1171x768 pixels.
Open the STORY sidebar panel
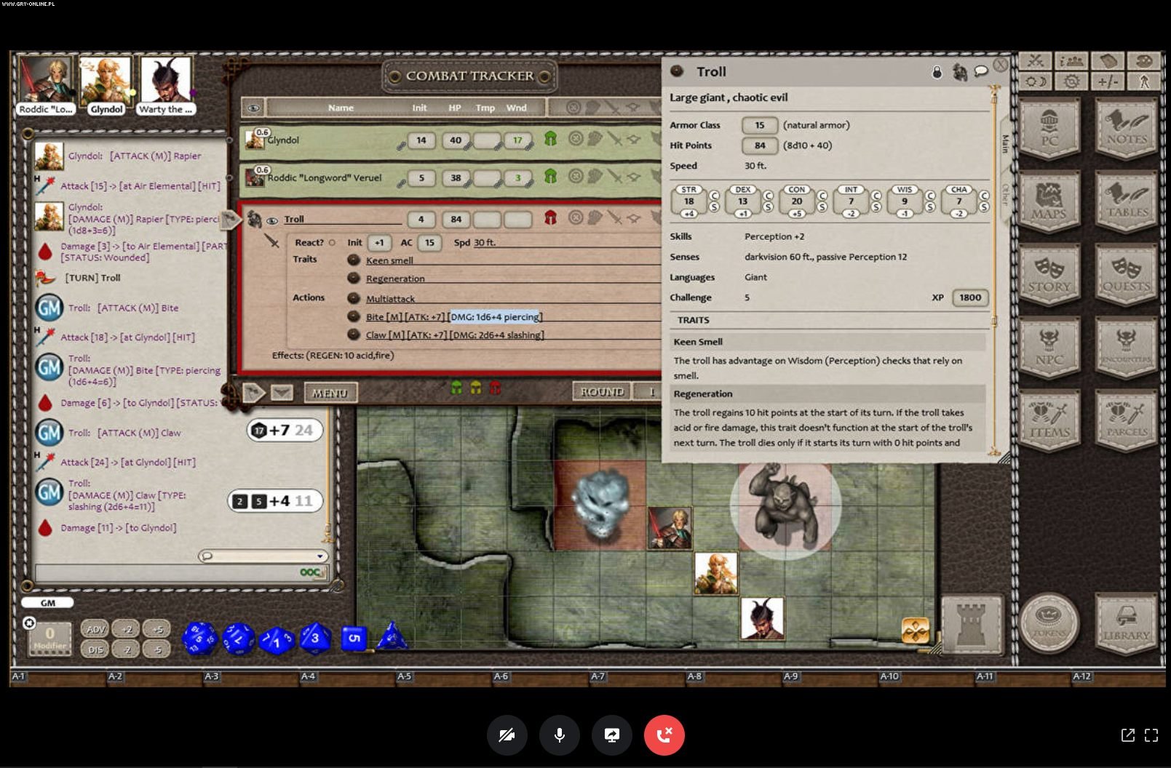click(1049, 275)
